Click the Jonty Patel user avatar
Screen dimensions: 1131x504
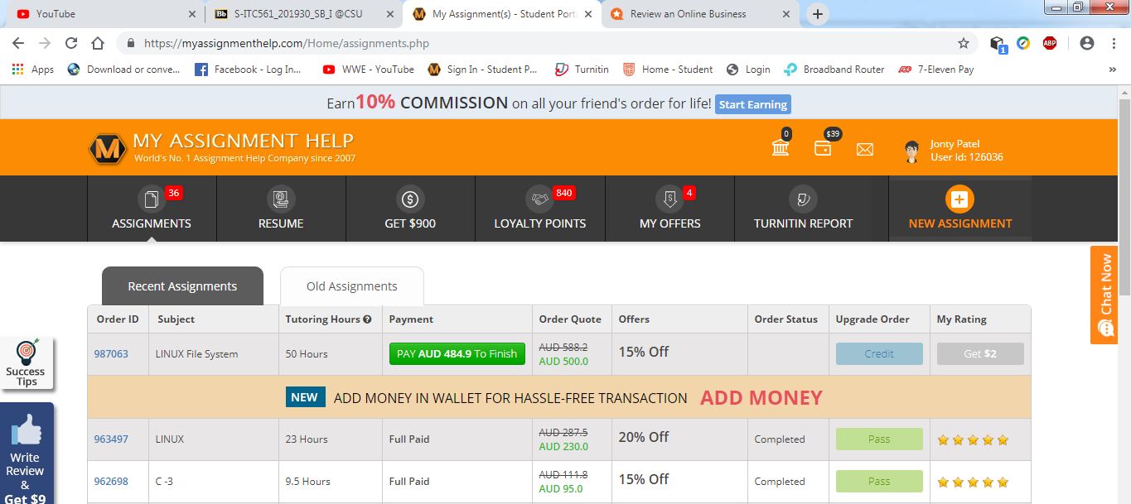click(912, 151)
